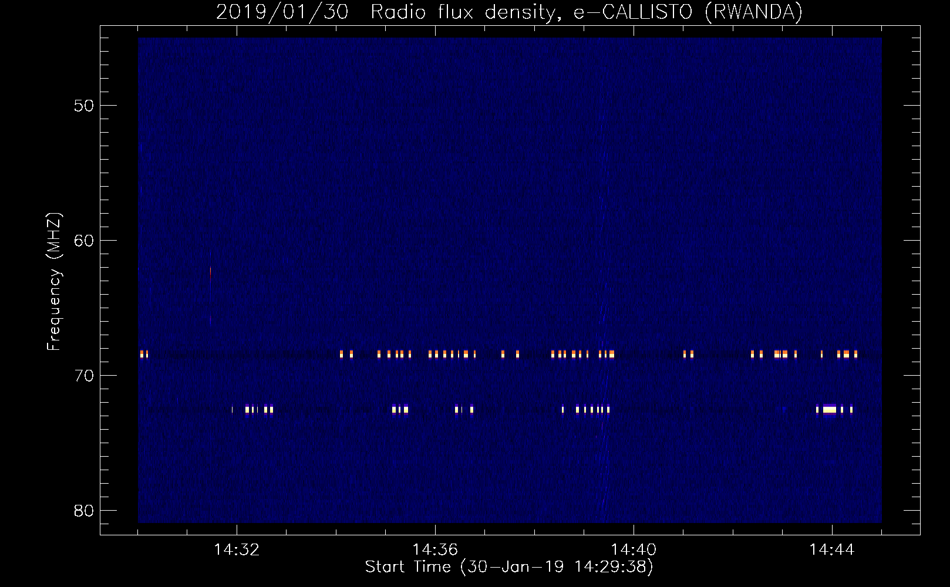The width and height of the screenshot is (950, 587).
Task: Click the 14:40 time tick label
Action: click(634, 550)
